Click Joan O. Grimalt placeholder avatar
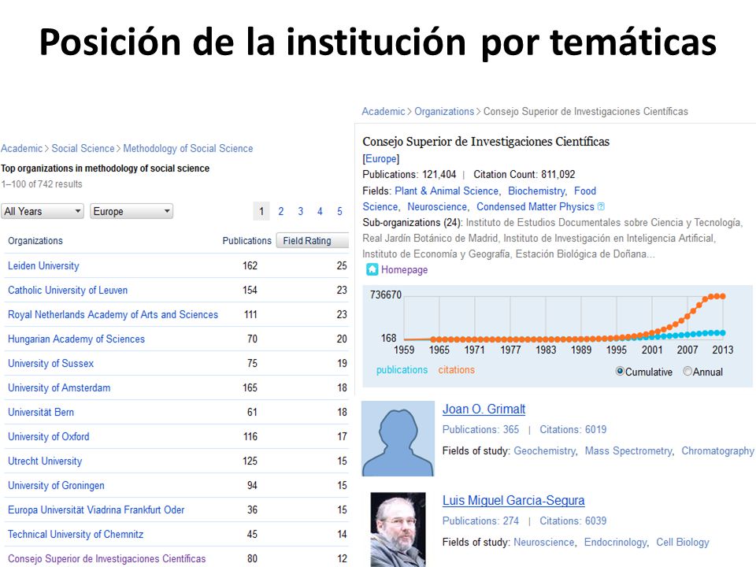 [x=398, y=439]
